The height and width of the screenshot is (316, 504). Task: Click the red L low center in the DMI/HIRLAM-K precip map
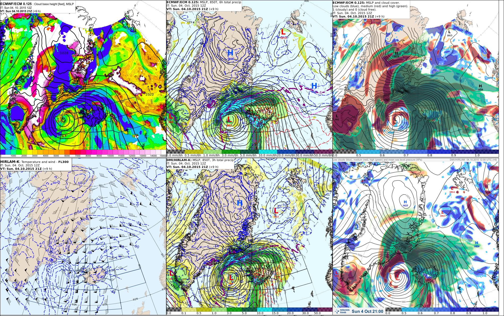[x=231, y=279]
